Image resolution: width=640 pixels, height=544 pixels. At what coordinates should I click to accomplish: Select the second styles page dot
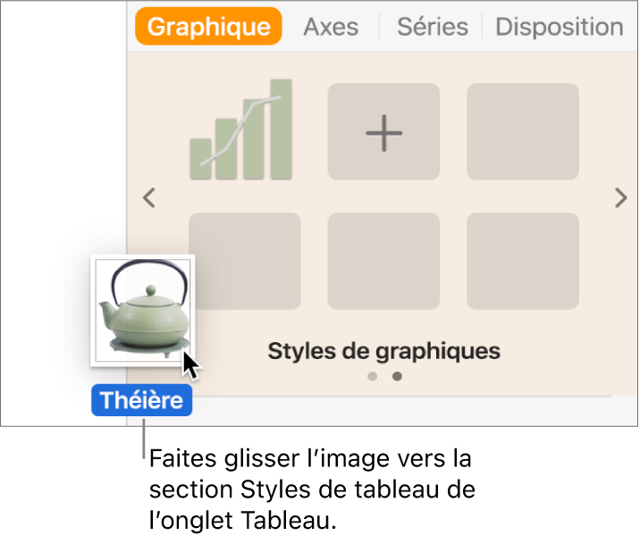(x=398, y=377)
